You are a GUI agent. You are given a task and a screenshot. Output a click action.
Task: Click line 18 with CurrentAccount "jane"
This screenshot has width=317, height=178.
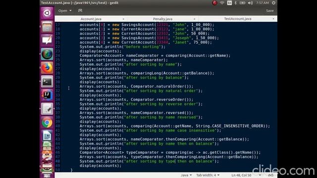(147, 29)
